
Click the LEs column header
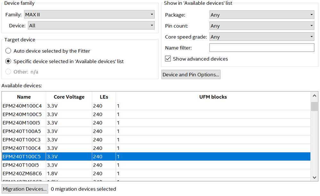coord(104,97)
